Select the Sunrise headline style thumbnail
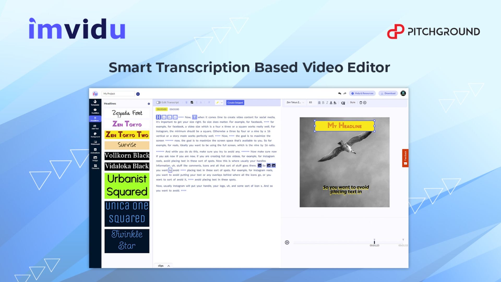The height and width of the screenshot is (282, 501). coord(127,145)
